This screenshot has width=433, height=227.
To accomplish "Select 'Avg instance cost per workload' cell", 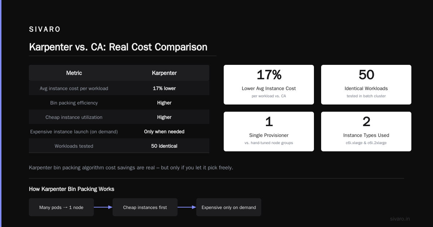I will point(74,88).
